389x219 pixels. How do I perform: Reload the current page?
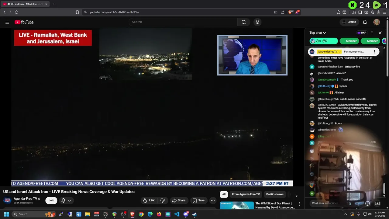click(16, 12)
